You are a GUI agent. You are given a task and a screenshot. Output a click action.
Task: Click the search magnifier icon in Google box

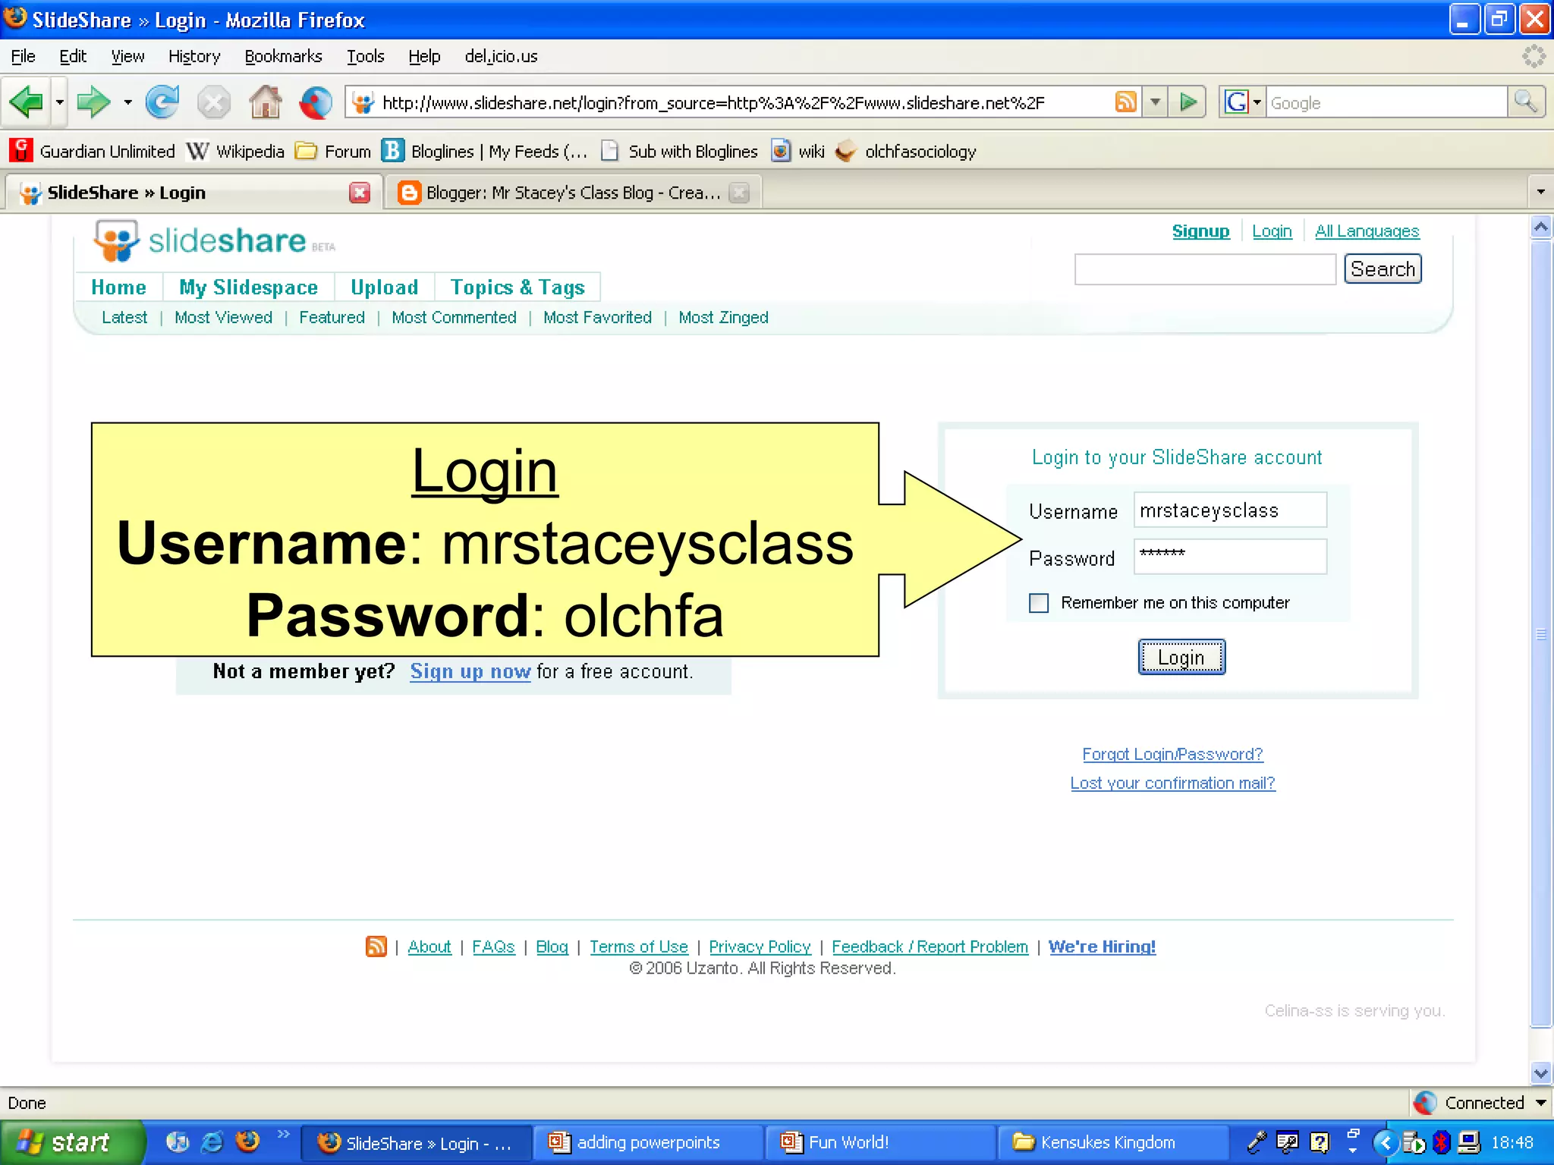[1525, 102]
